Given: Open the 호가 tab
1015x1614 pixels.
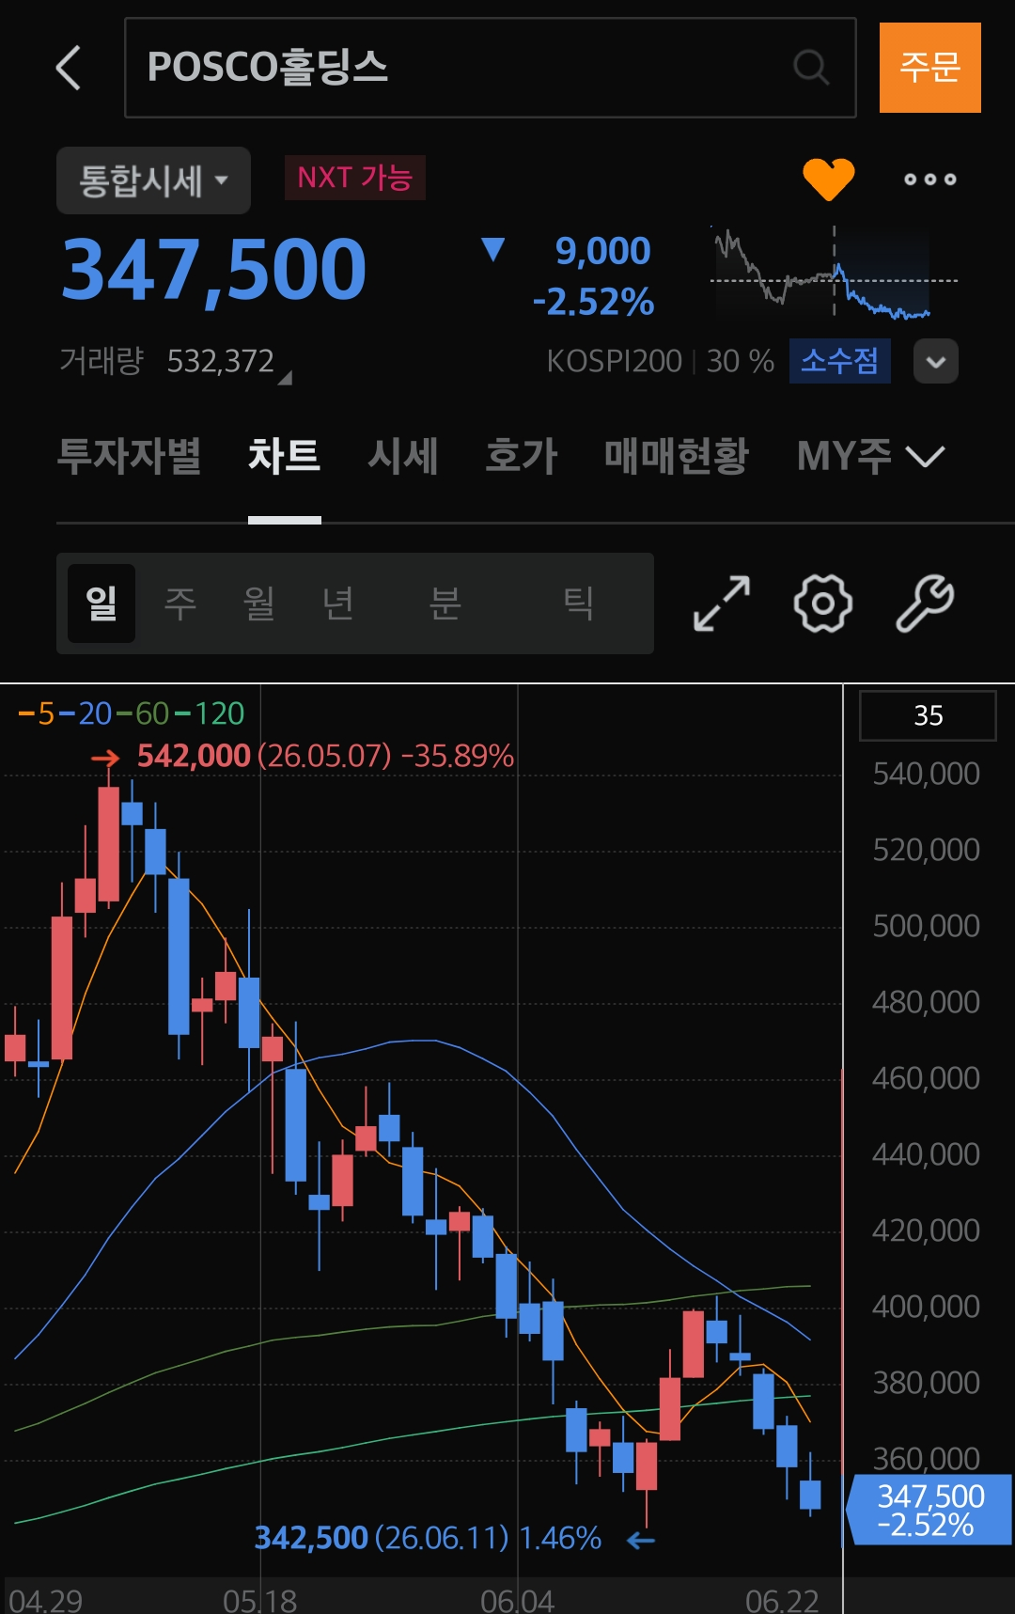Looking at the screenshot, I should tap(522, 456).
